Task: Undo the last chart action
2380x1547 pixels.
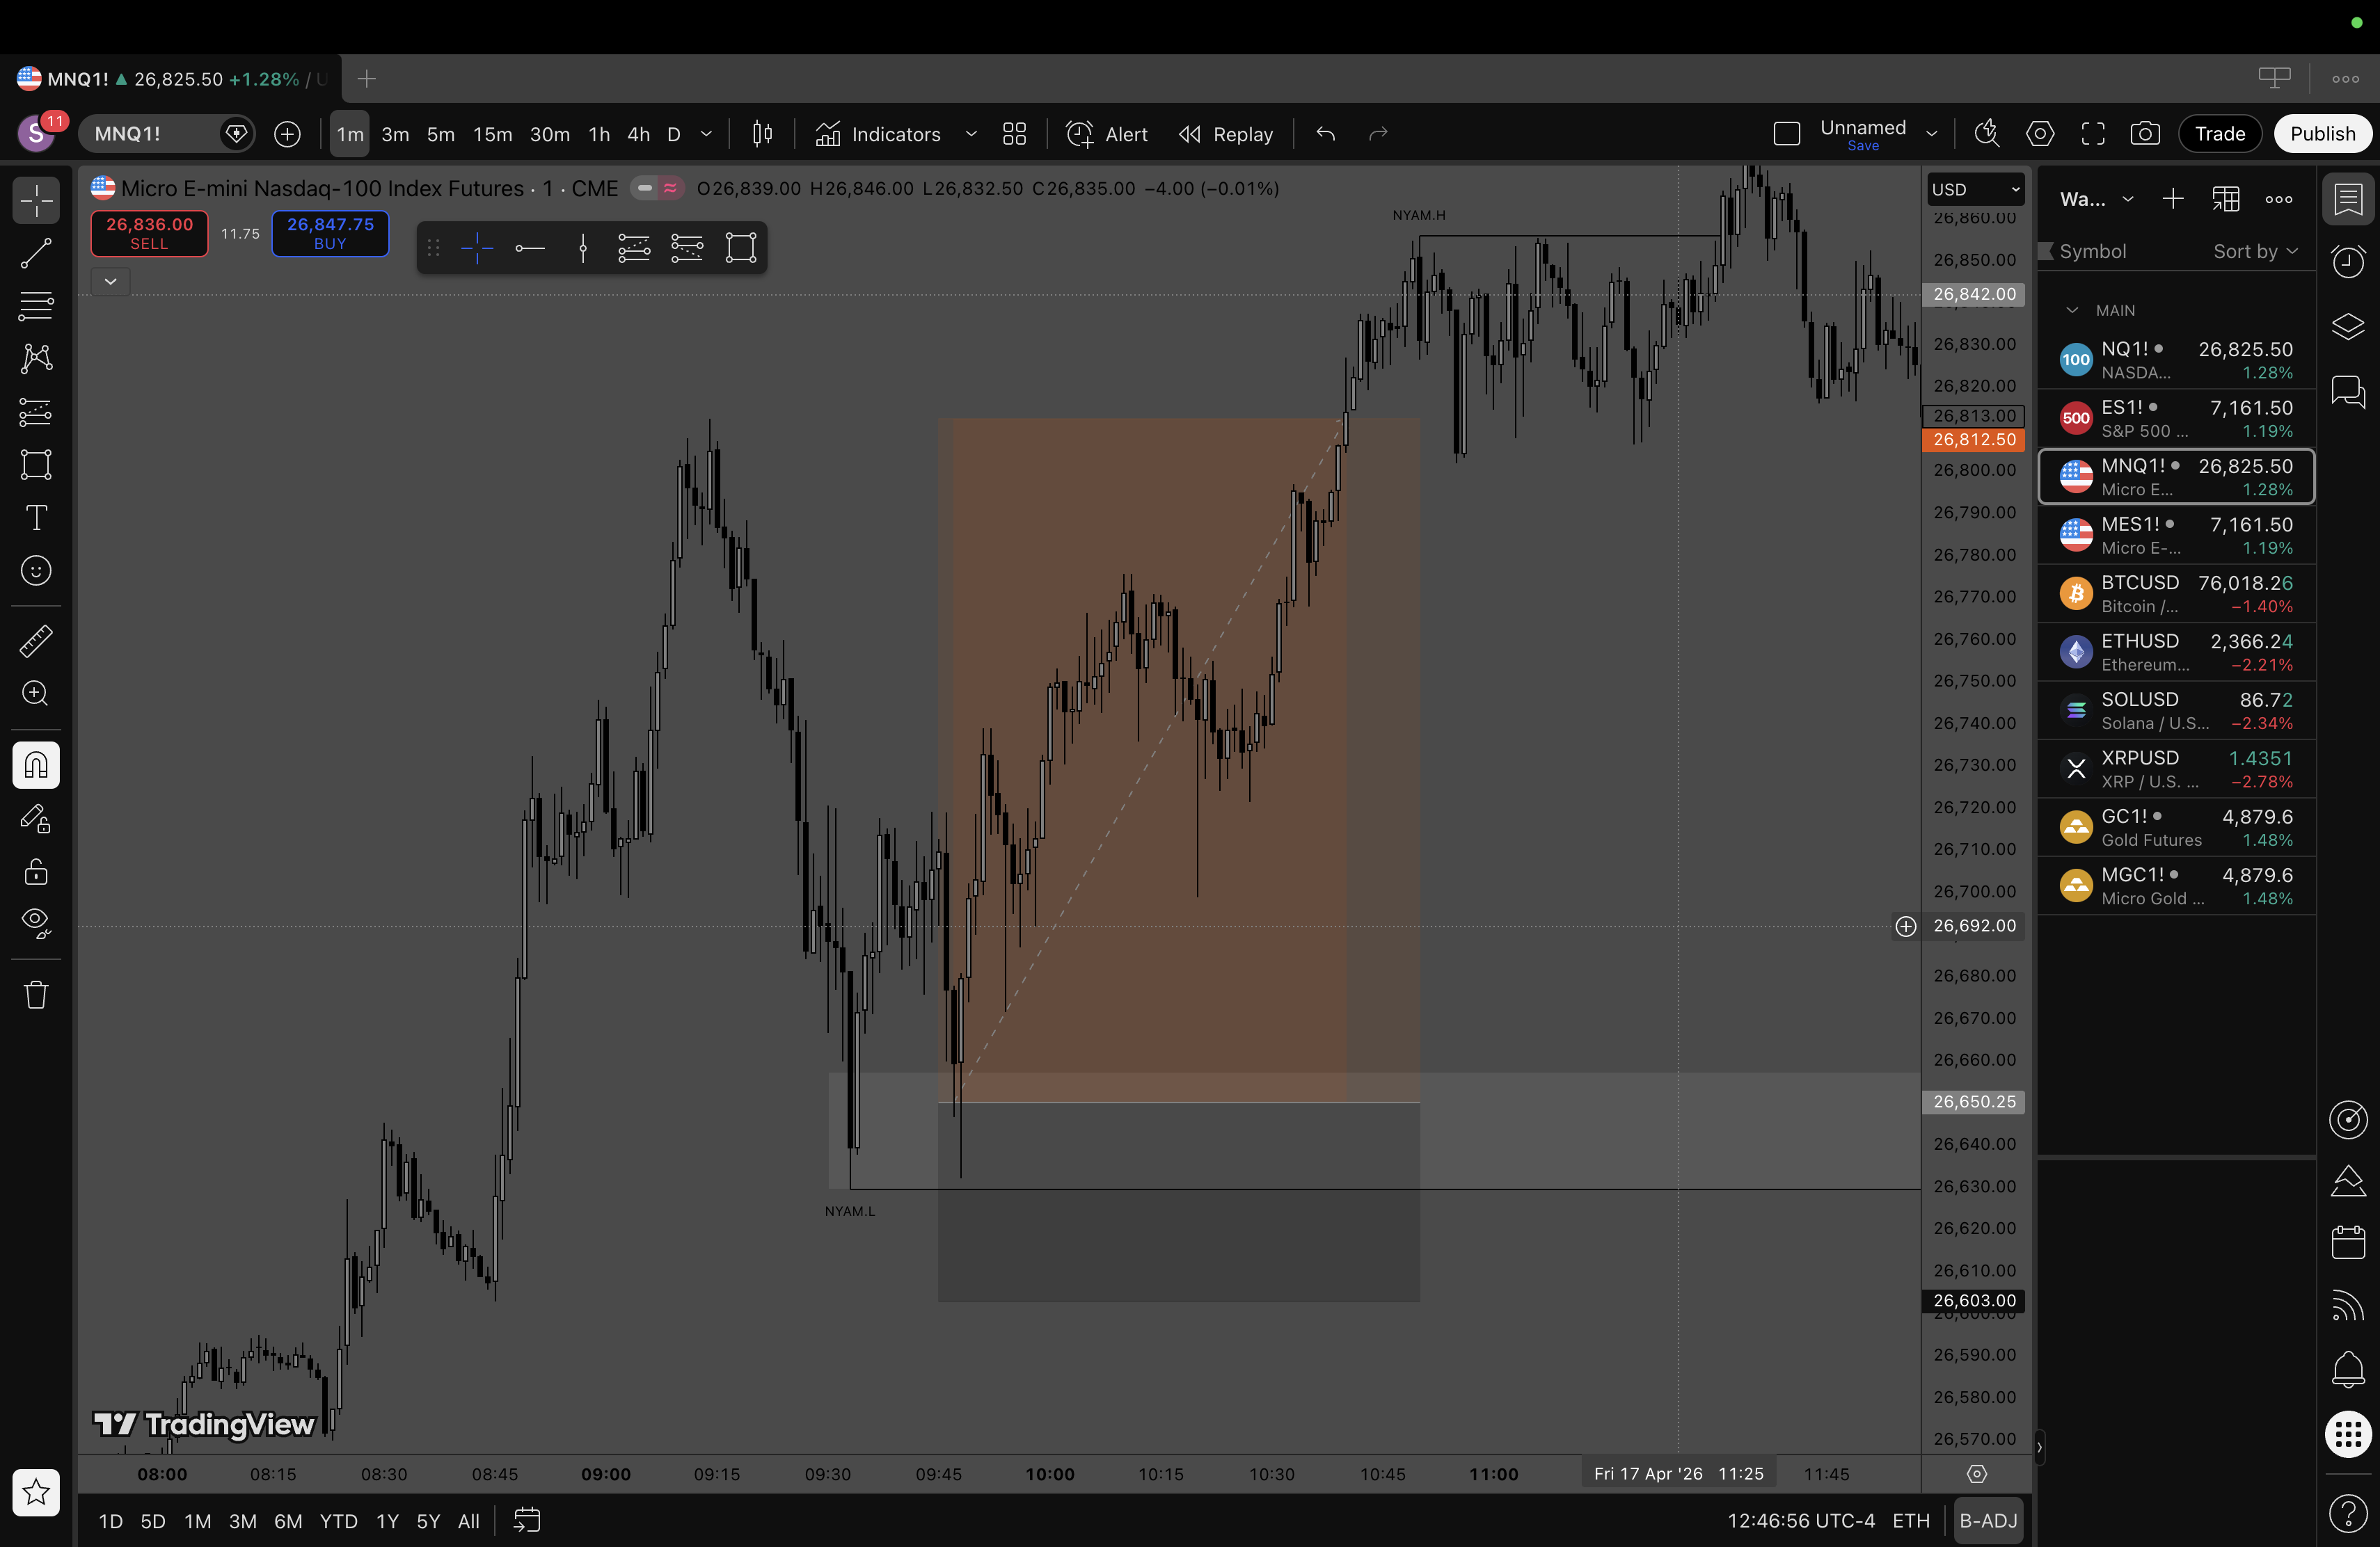Action: coord(1326,134)
